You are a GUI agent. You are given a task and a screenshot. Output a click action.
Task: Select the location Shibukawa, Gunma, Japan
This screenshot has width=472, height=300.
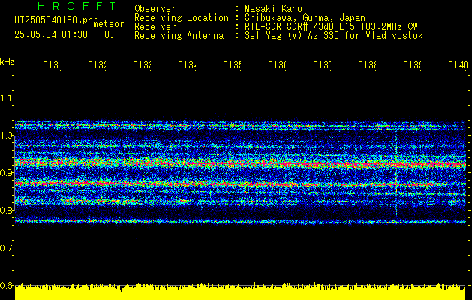305,18
